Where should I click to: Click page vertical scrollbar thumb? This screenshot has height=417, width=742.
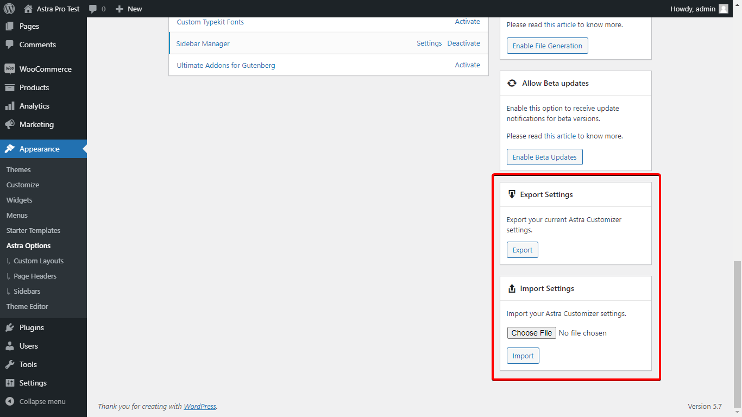737,334
